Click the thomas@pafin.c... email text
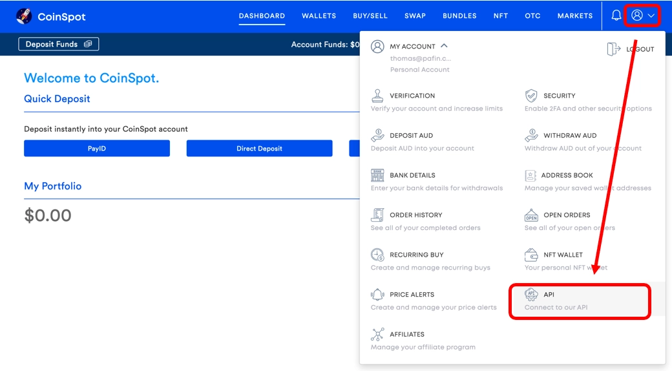The height and width of the screenshot is (371, 672). [421, 58]
